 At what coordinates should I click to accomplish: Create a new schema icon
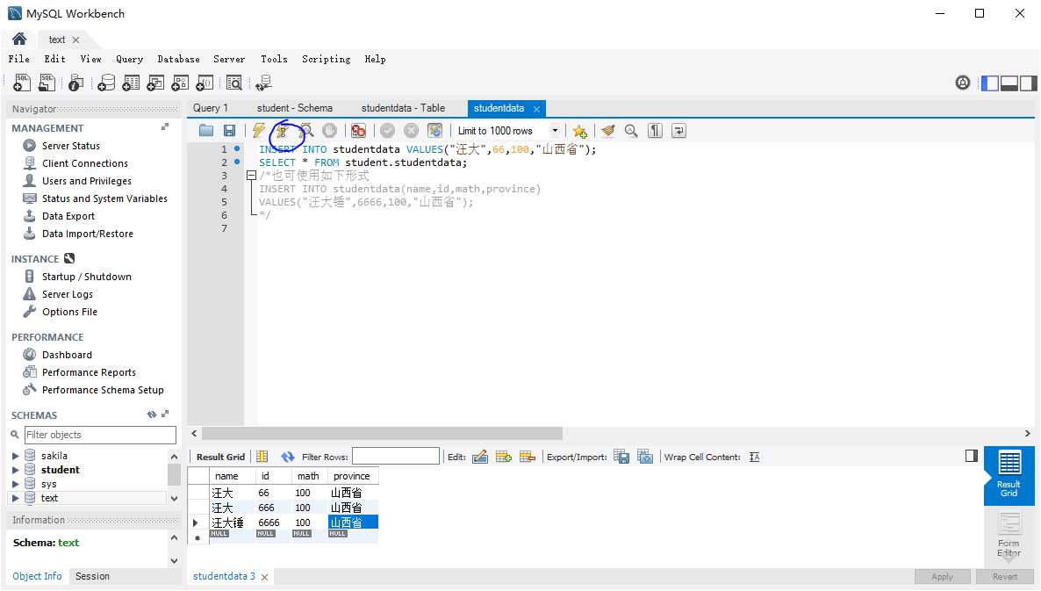[106, 83]
